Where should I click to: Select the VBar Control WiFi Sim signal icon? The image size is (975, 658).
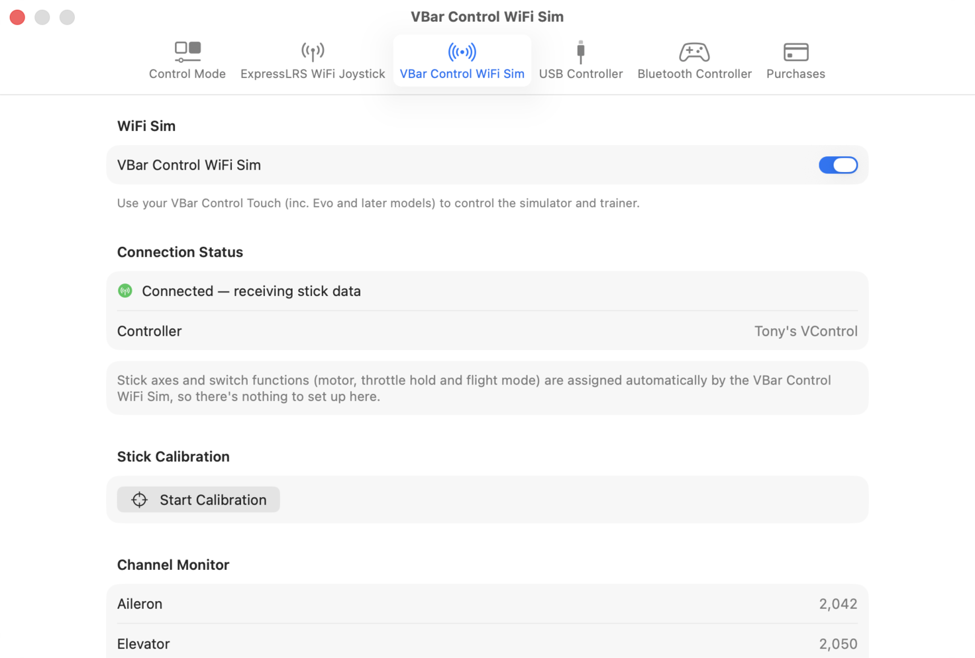(462, 52)
